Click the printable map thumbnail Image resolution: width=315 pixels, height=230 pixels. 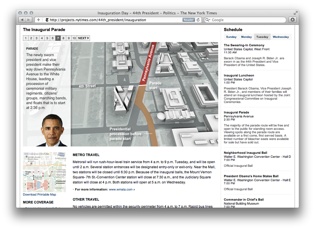44,171
